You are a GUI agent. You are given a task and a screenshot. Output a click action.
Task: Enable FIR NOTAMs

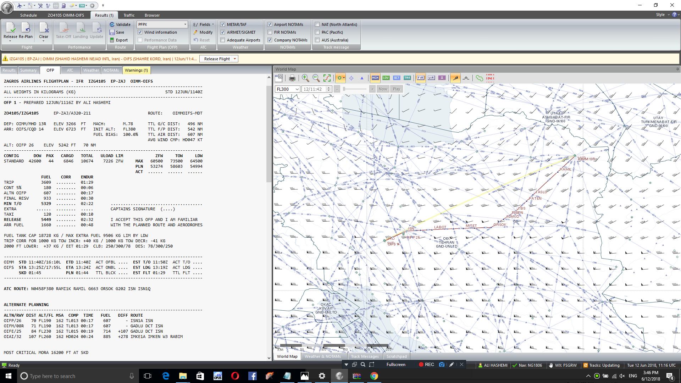(270, 32)
